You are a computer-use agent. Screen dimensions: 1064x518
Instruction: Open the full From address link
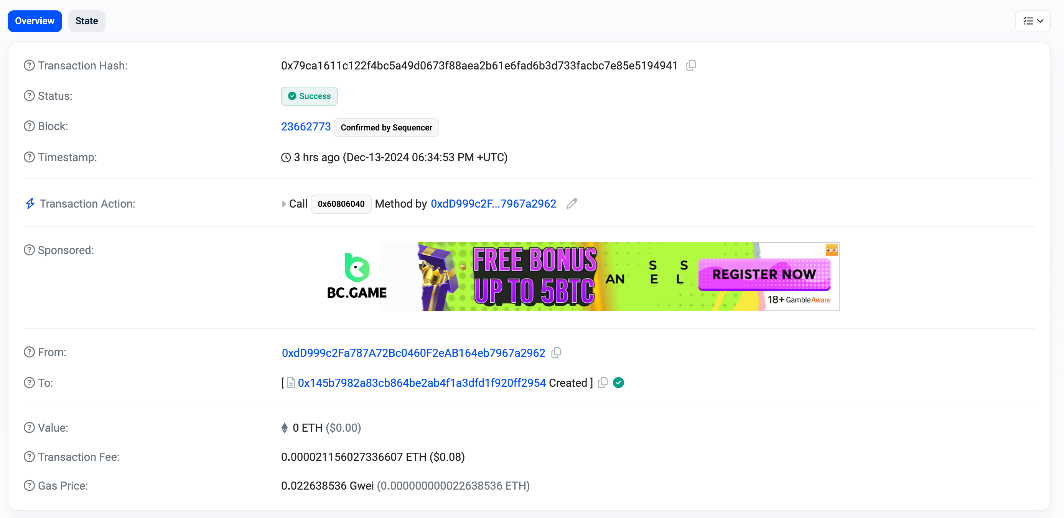point(413,353)
